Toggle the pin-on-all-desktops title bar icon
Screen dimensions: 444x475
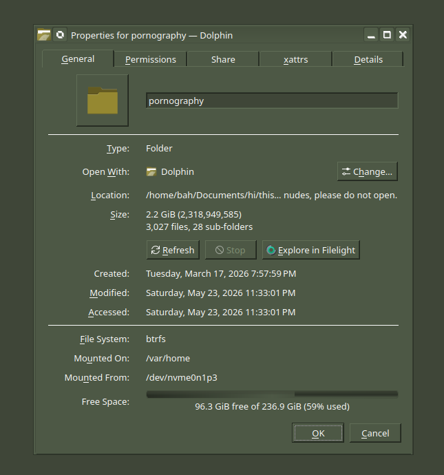coord(60,35)
